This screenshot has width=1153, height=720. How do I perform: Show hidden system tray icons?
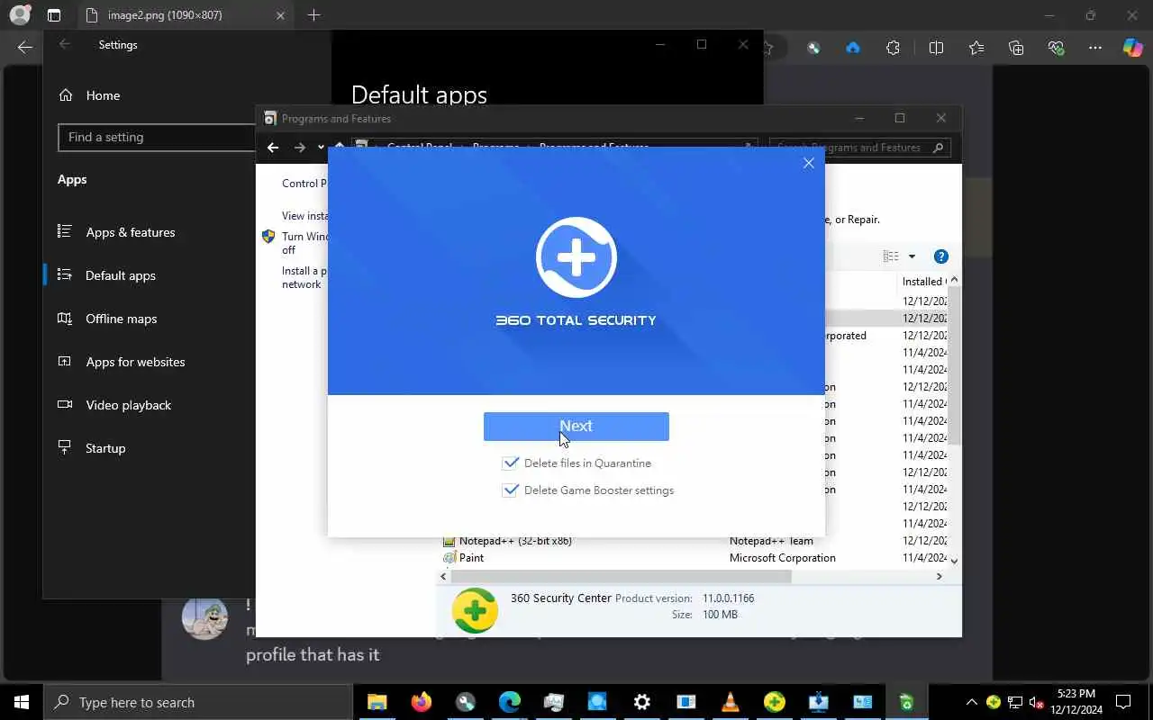(971, 702)
